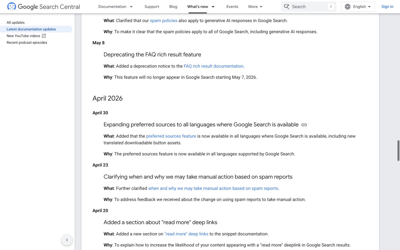Click the slash shortcut badge in search
The height and width of the screenshot is (250, 400).
pos(331,7)
